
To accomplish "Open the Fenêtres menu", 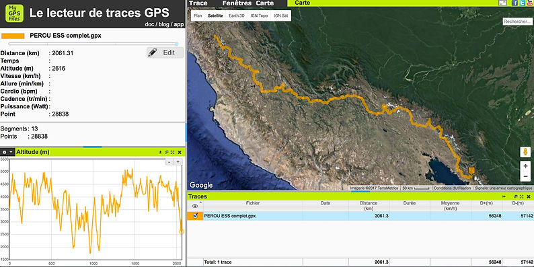I will tap(237, 3).
